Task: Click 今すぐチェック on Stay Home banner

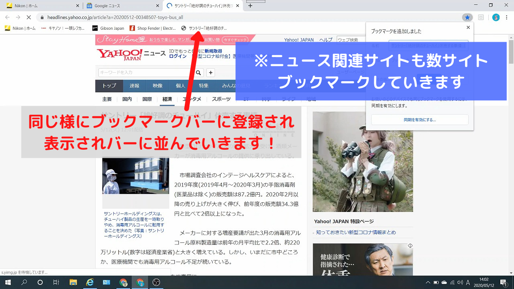Action: tap(235, 40)
